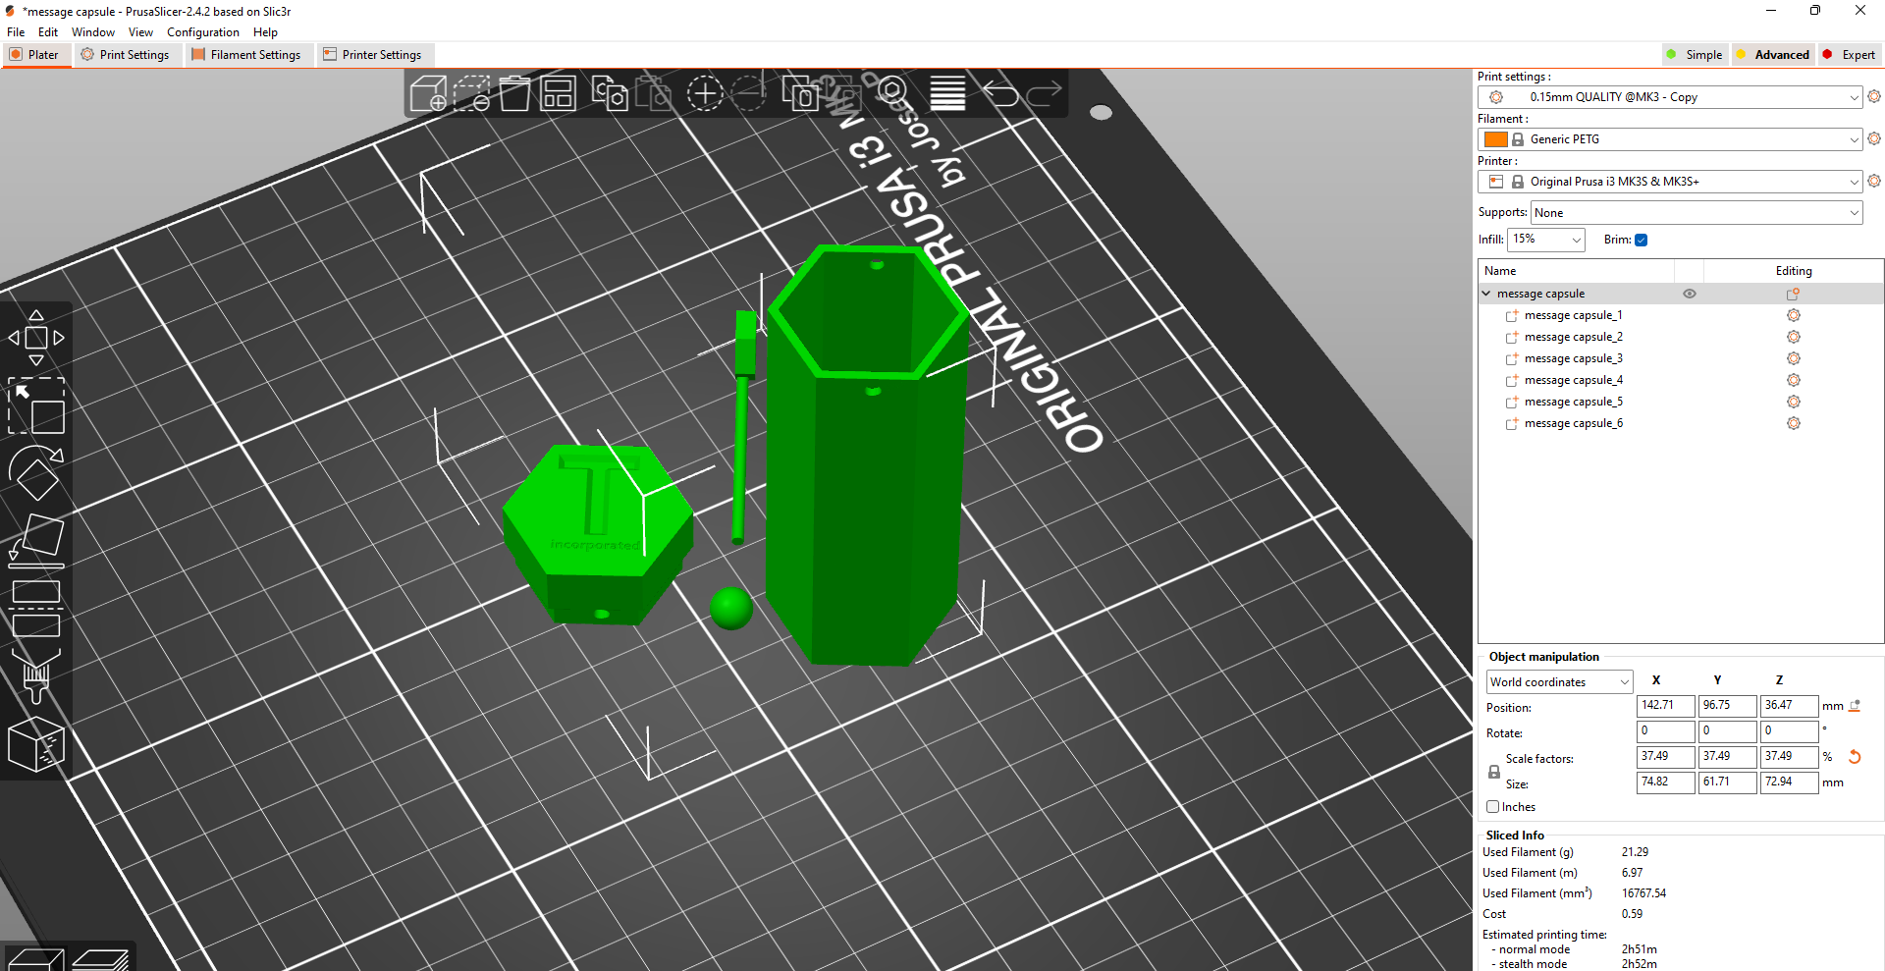
Task: Click the Remove instance minus icon
Action: (x=748, y=94)
